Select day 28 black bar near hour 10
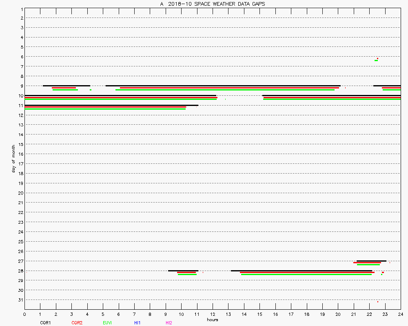Viewport: 408px width, 326px height. 183,271
